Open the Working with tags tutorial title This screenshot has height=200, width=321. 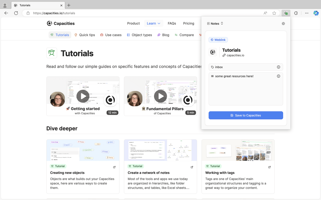coord(220,173)
